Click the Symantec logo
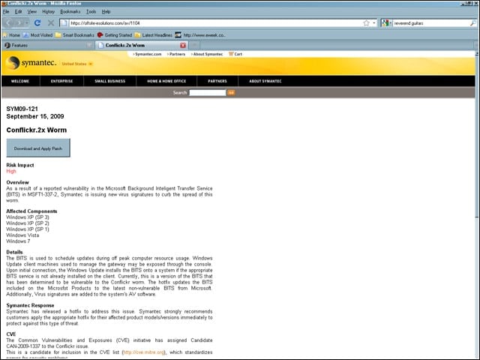The image size is (480, 360). (x=31, y=63)
